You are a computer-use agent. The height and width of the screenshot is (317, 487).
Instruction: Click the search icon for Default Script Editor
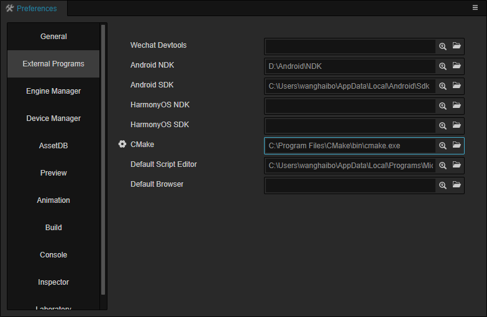tap(442, 166)
